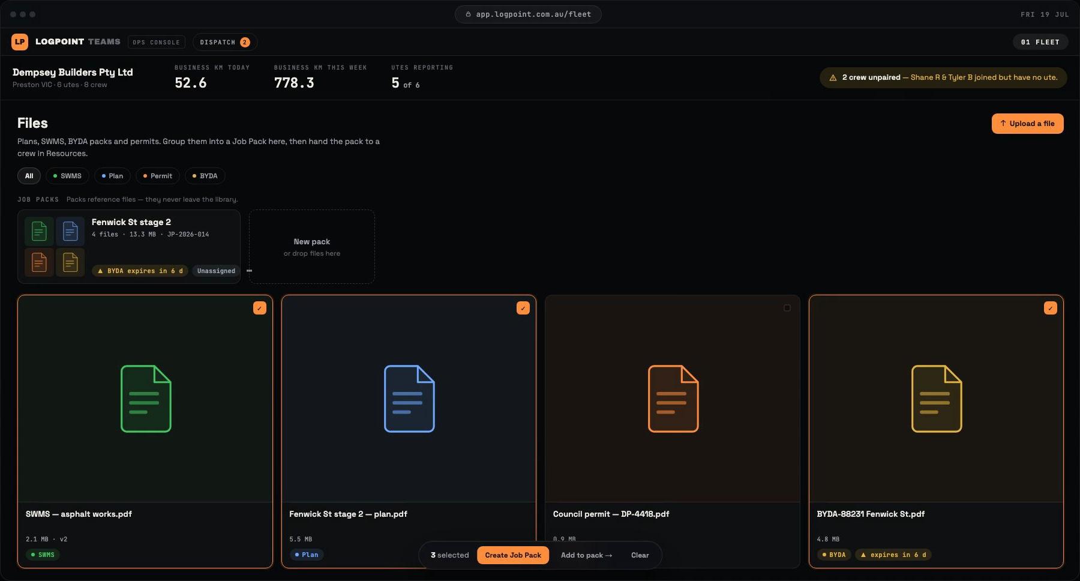Open the yellow BYDA file icon in Fenwick pack
Screen dimensions: 1080x581
click(x=70, y=262)
